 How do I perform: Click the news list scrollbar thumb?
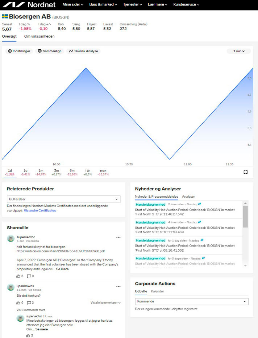245,217
